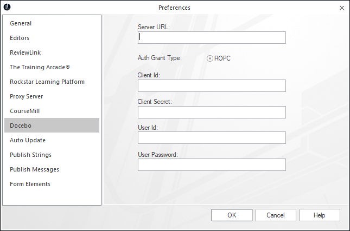Go to Rockstar Learning Platform settings
Viewport: 350px width, 231px height.
coord(47,82)
